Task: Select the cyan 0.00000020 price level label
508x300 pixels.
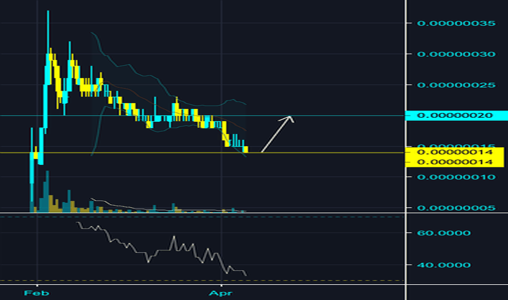Action: tap(456, 116)
